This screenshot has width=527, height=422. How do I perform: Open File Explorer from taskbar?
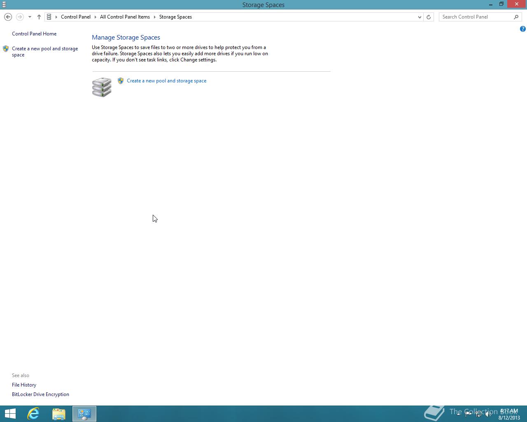tap(59, 414)
